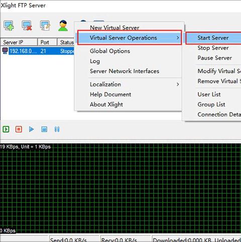Click the Port column header
241x242 pixels.
[x=47, y=42]
